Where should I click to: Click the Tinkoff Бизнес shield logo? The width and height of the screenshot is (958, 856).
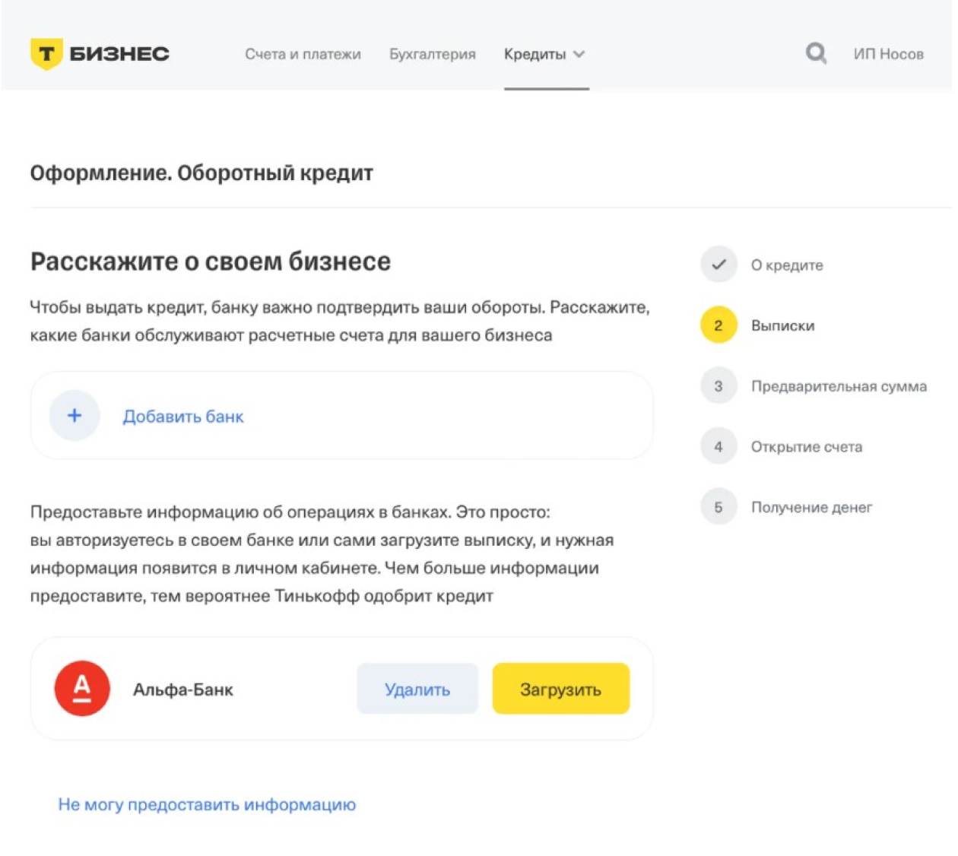(46, 54)
